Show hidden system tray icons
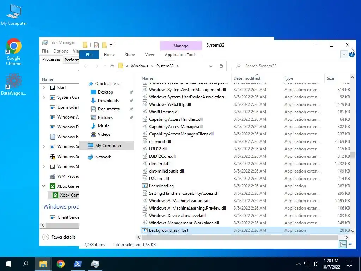Image resolution: width=361 pixels, height=271 pixels. tap(298, 264)
